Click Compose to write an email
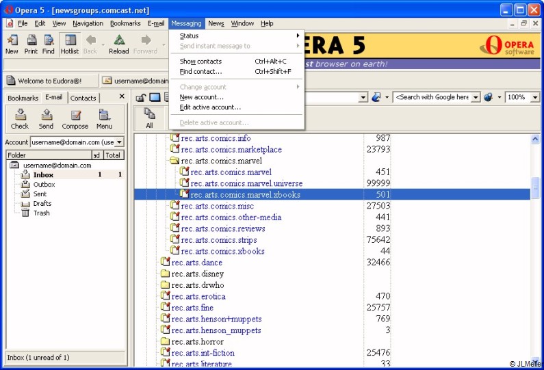544x370 pixels. click(x=75, y=119)
